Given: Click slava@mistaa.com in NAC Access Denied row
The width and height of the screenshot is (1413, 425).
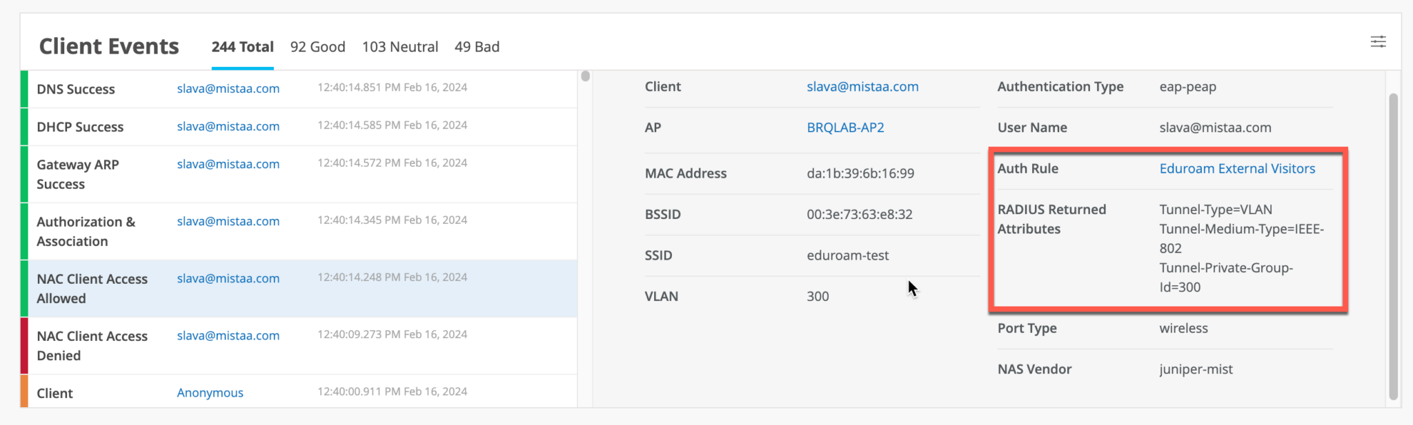Looking at the screenshot, I should click(x=228, y=335).
